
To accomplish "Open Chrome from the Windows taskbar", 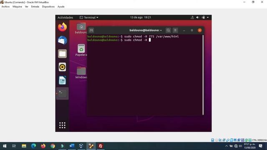I will click(53, 146).
